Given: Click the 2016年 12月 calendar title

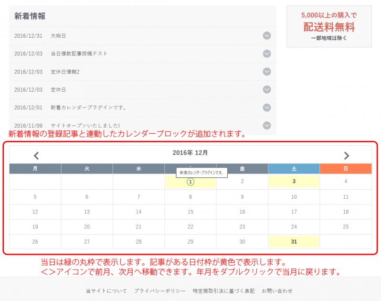Looking at the screenshot, I should coord(190,153).
